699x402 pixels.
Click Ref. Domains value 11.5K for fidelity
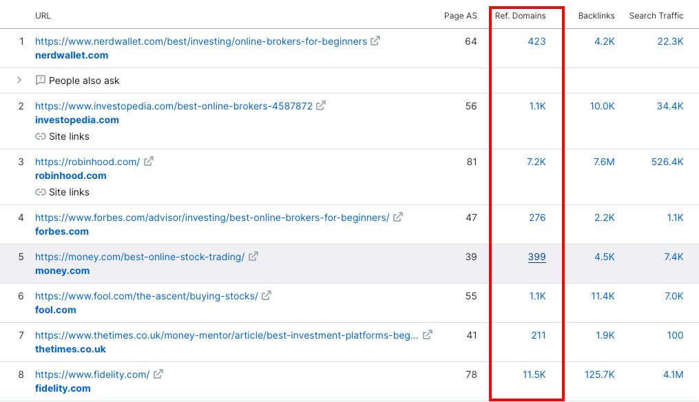pyautogui.click(x=534, y=374)
